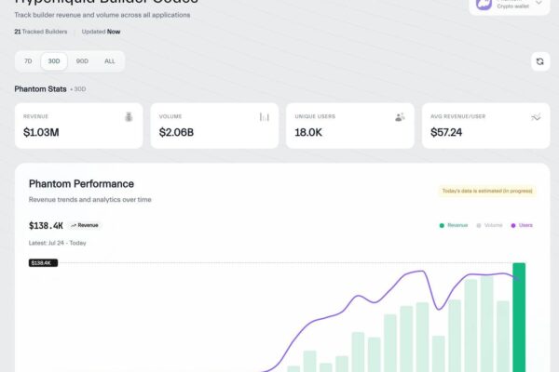
Task: Click the dark green today's revenue bar
Action: coord(519,317)
